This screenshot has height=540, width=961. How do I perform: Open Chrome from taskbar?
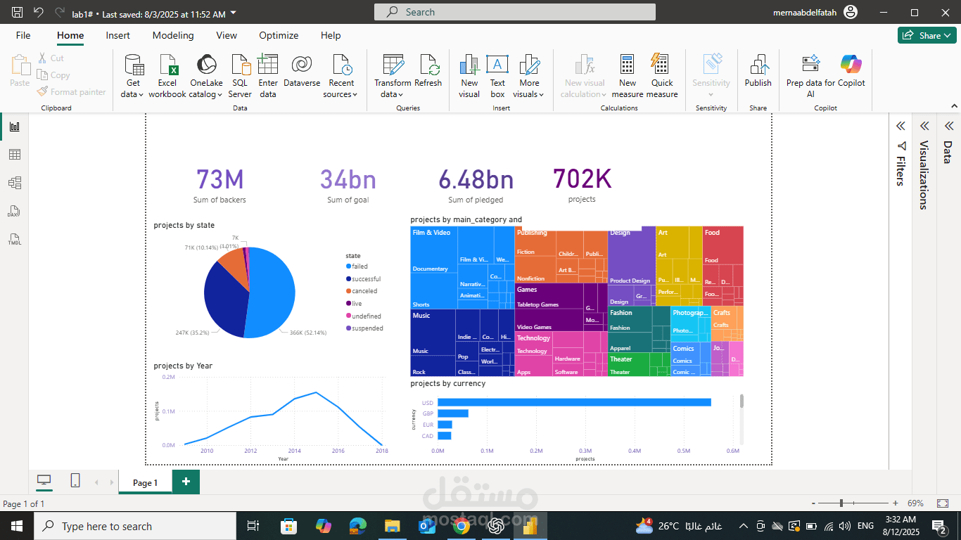coord(462,526)
